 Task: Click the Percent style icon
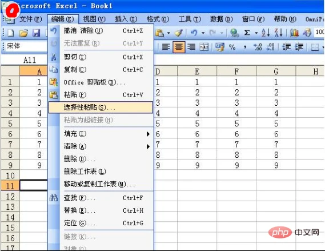[x=232, y=47]
